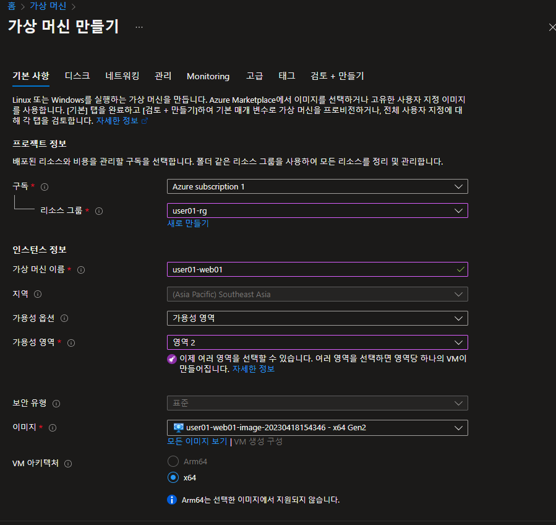The width and height of the screenshot is (556, 525).
Task: Switch to the 네트워킹 tab
Action: [122, 76]
